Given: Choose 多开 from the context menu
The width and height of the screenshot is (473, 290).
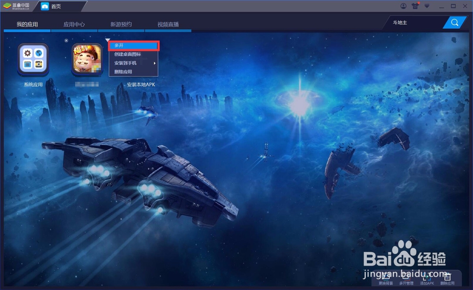Looking at the screenshot, I should (134, 45).
